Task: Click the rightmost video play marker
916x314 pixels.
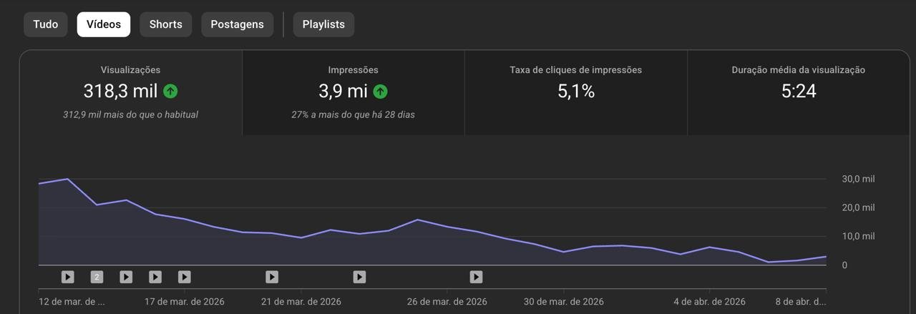Action: click(x=476, y=277)
